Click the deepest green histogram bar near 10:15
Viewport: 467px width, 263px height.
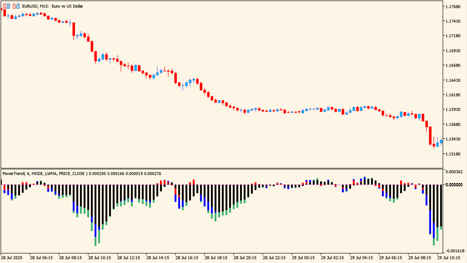[x=95, y=241]
